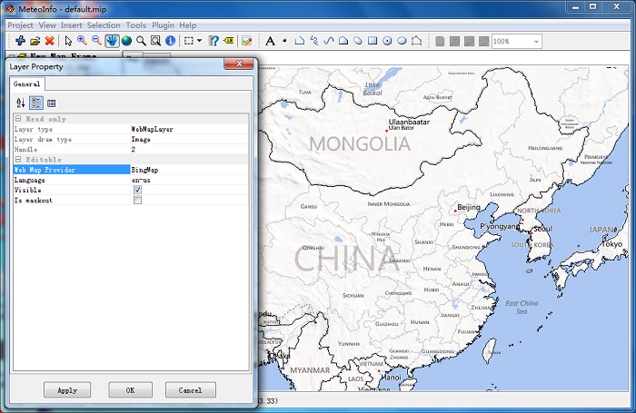
Task: Open the selection tool dropdown arrow
Action: 199,41
